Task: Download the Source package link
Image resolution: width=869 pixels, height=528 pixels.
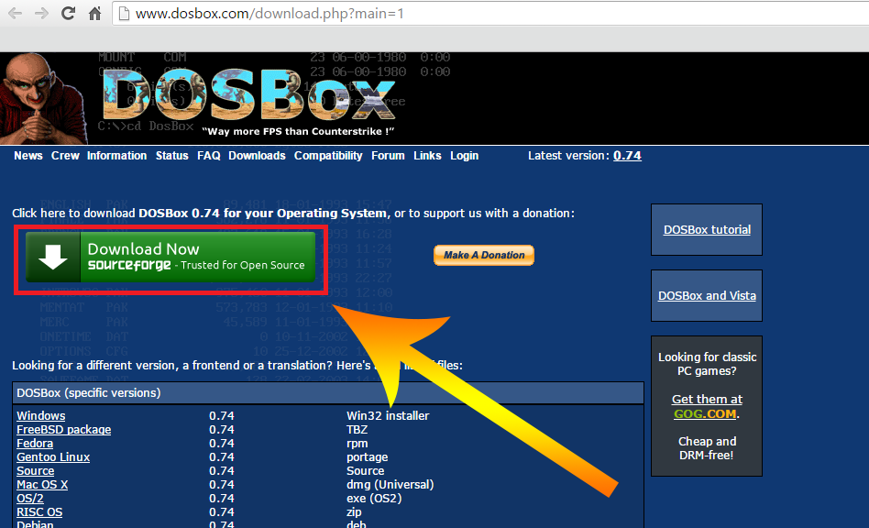Action: 36,471
